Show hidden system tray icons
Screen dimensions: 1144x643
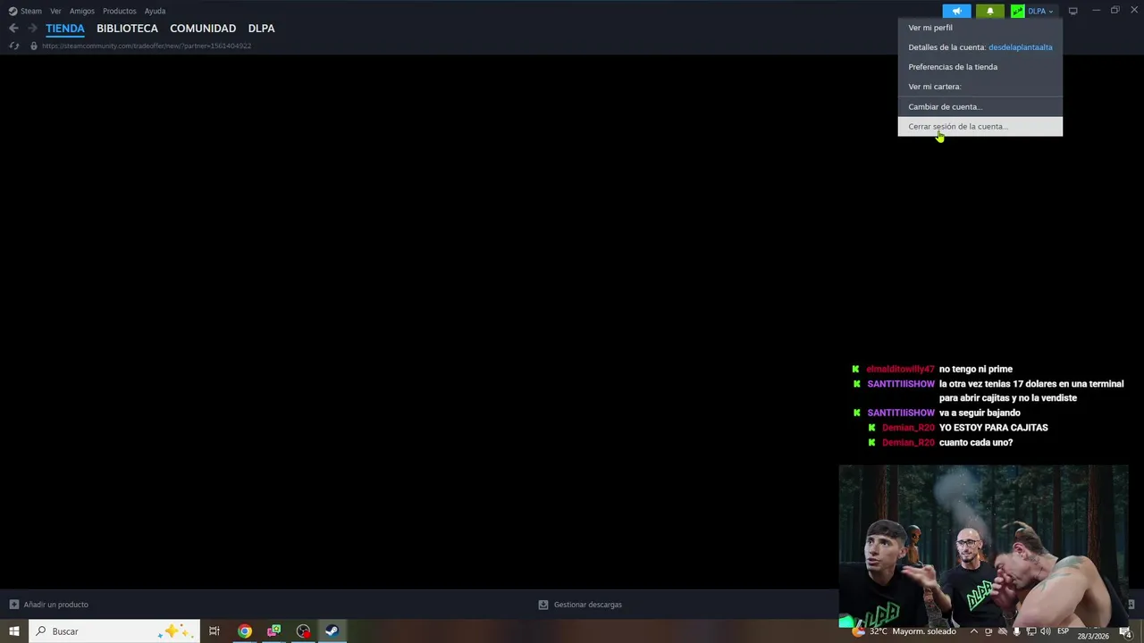[974, 631]
